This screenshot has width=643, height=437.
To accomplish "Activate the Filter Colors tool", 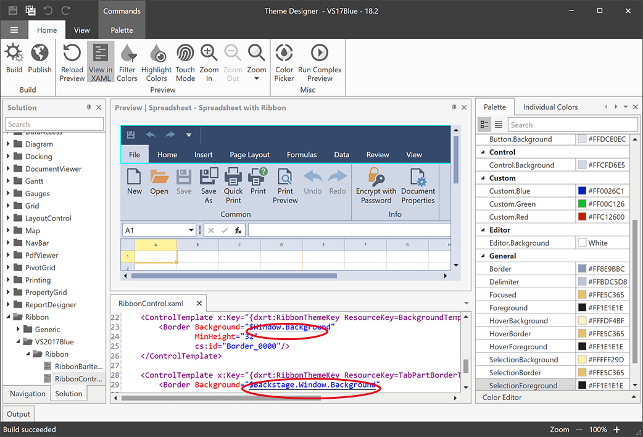I will 127,60.
